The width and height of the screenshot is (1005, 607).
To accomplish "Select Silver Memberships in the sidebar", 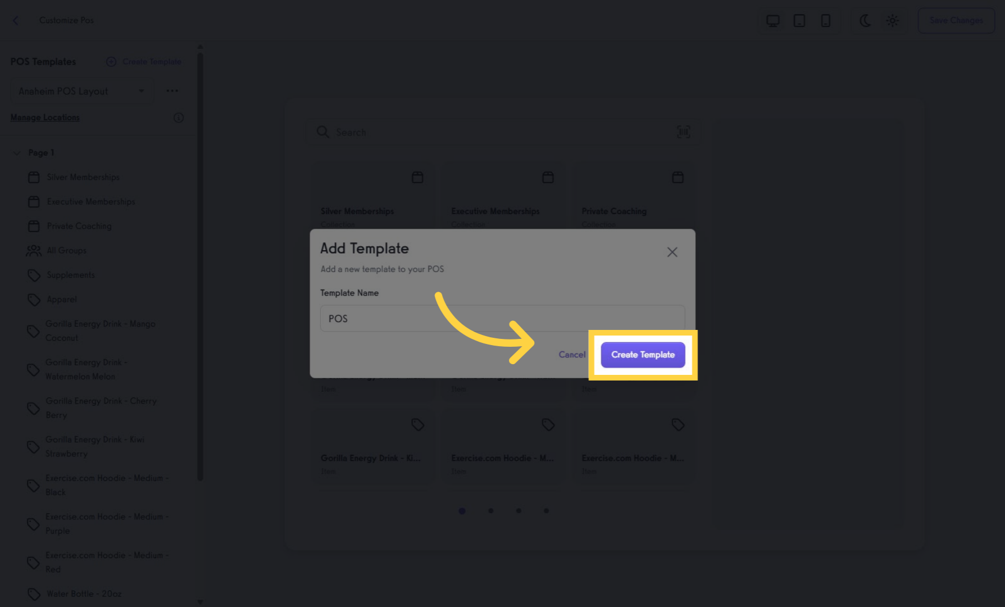I will point(83,177).
